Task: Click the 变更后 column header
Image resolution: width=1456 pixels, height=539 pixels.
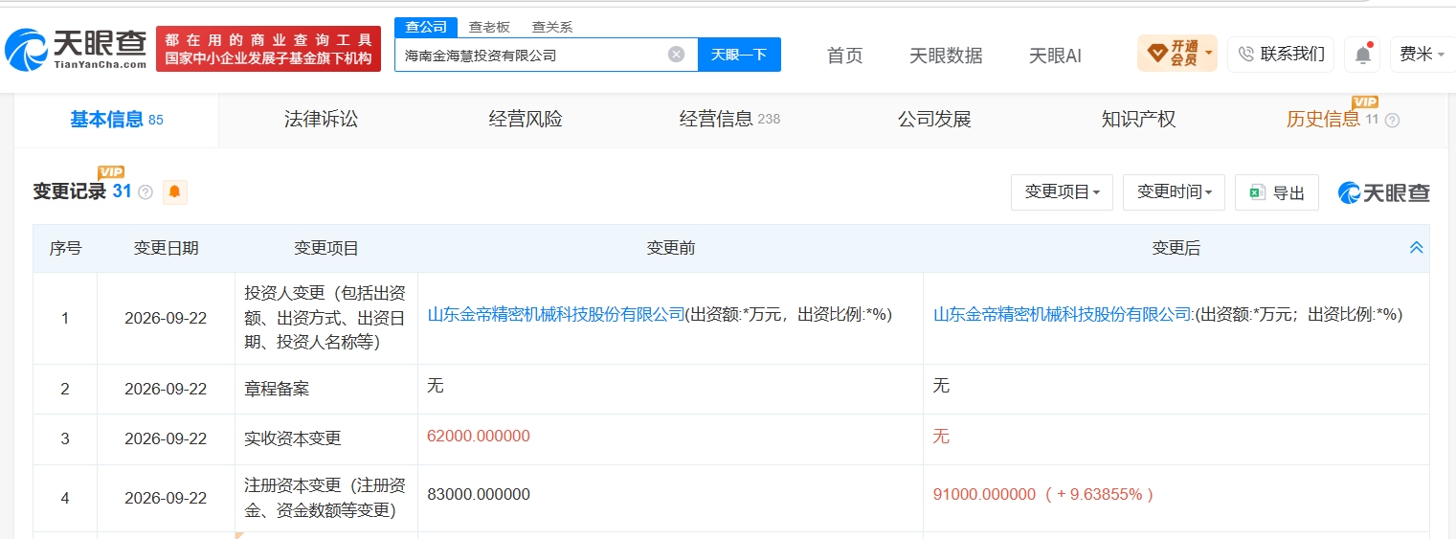Action: tap(1176, 248)
